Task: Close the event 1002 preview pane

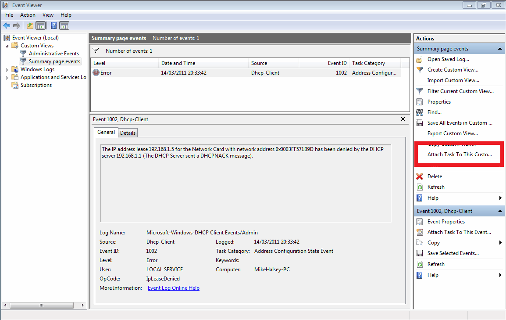Action: point(403,119)
